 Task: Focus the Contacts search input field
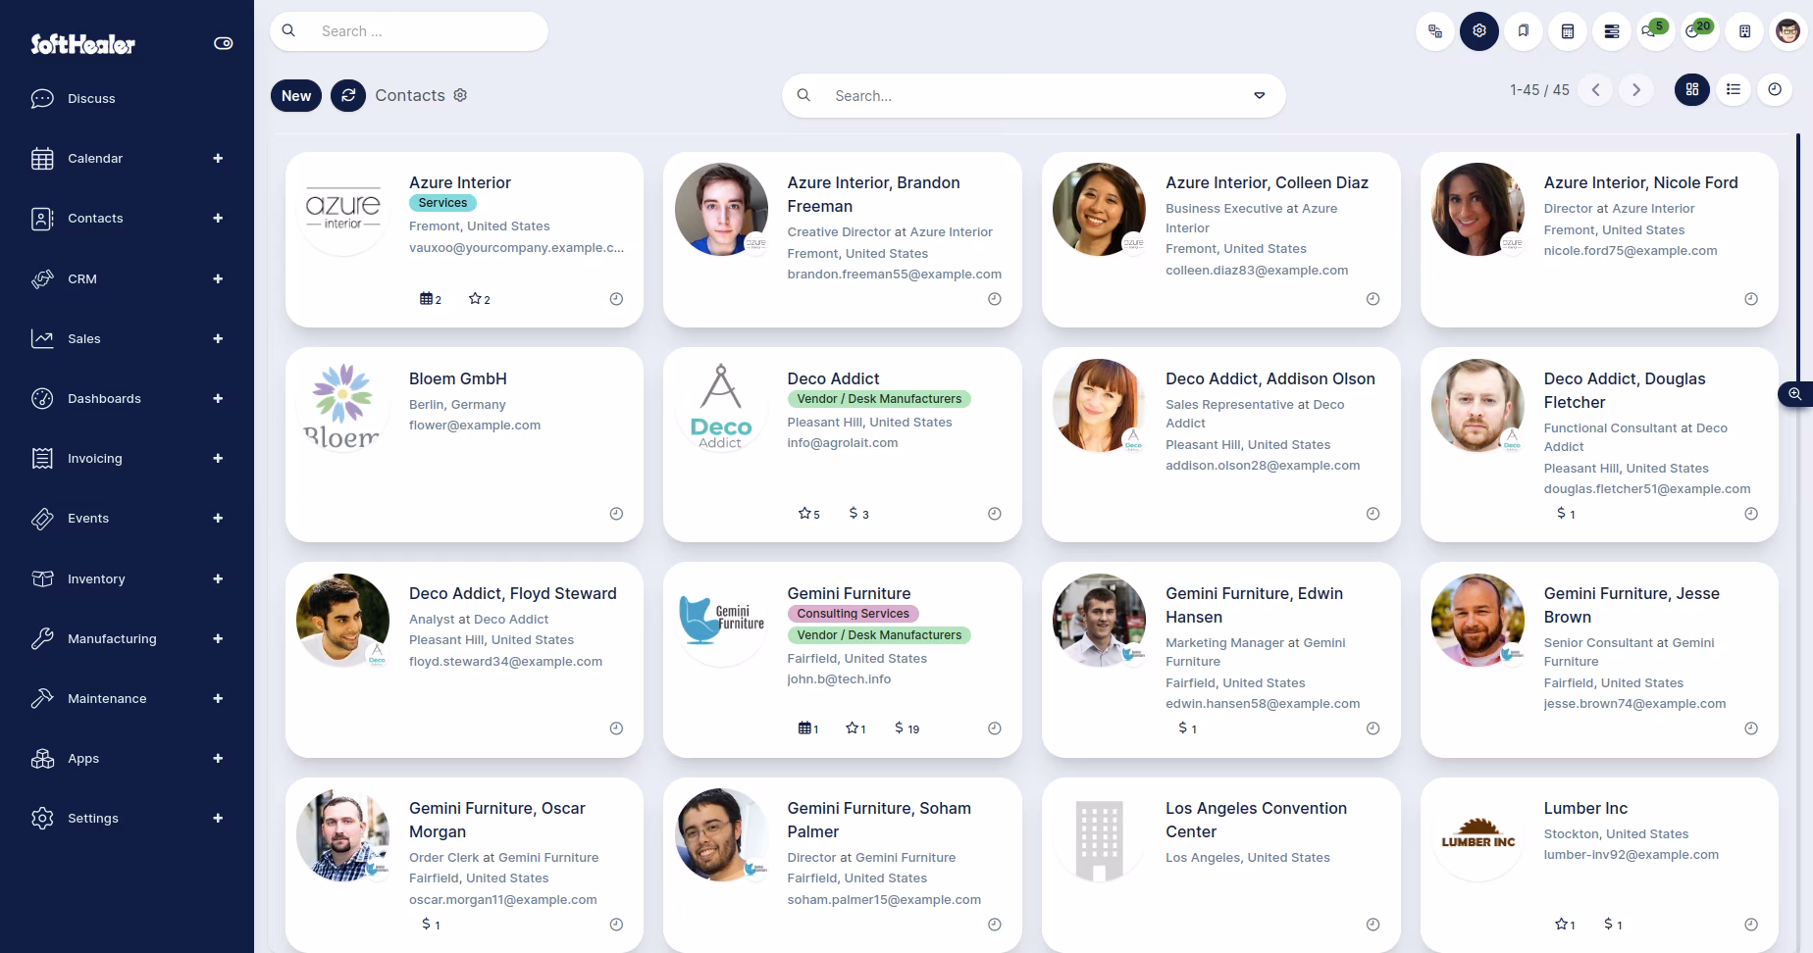pos(1033,96)
